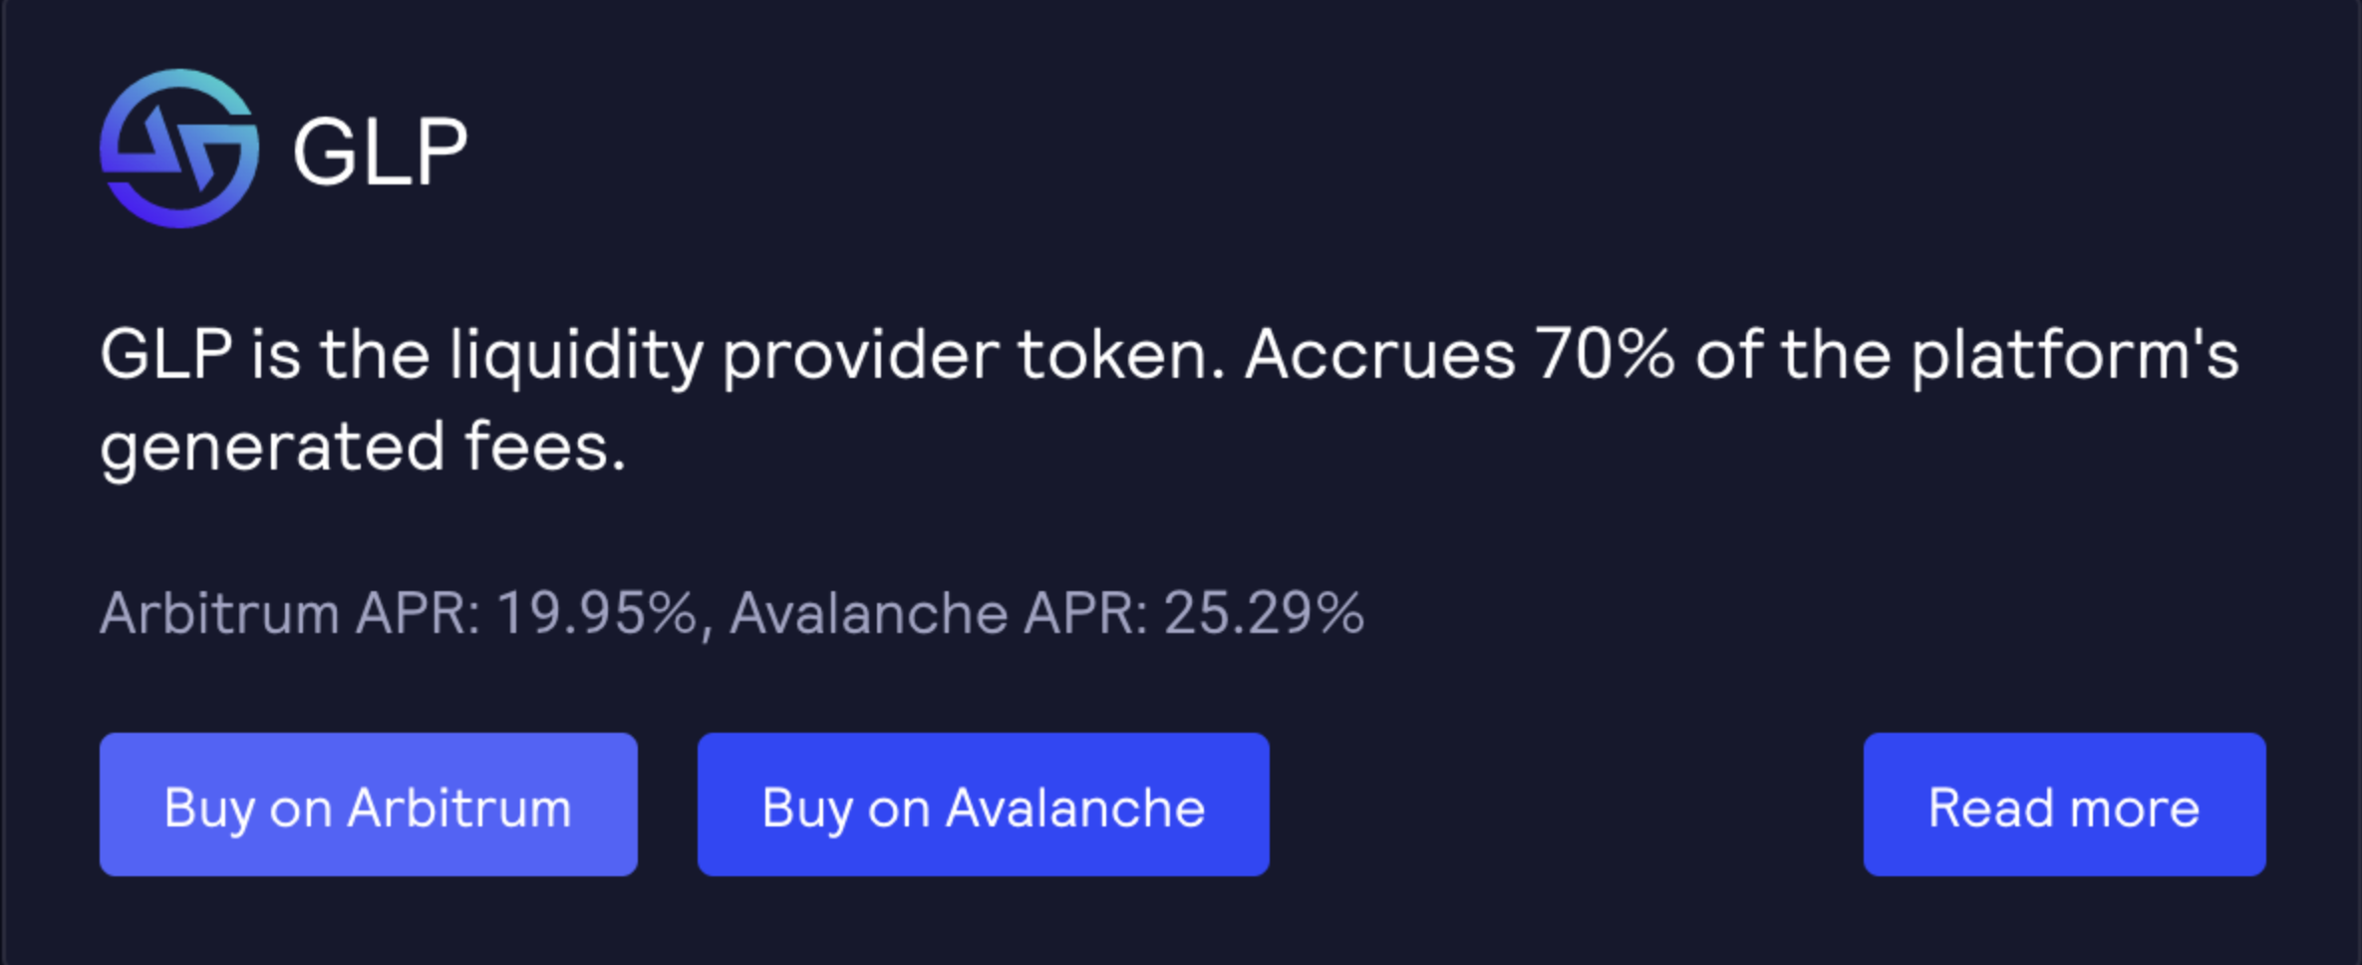Click the word Accrues in the description
2362x965 pixels.
click(1379, 355)
